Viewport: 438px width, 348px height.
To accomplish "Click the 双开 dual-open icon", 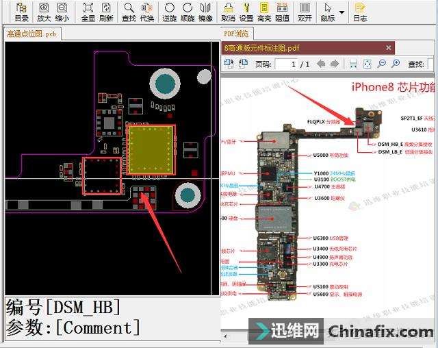I will 305,12.
